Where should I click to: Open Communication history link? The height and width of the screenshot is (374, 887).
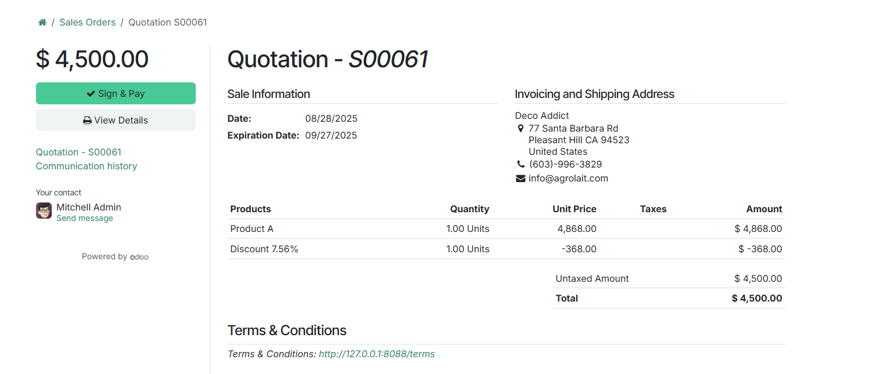(87, 166)
